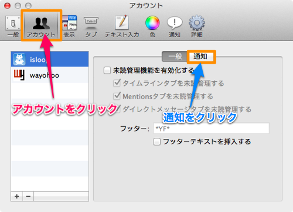Switch to the 一般 segment tab

175,57
